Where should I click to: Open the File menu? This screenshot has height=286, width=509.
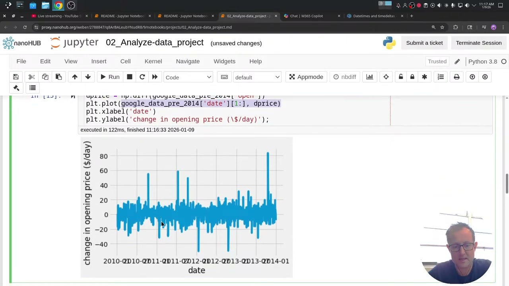click(x=21, y=62)
